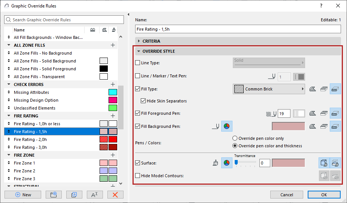
Task: Click the rename rule icon button
Action: tap(94, 195)
